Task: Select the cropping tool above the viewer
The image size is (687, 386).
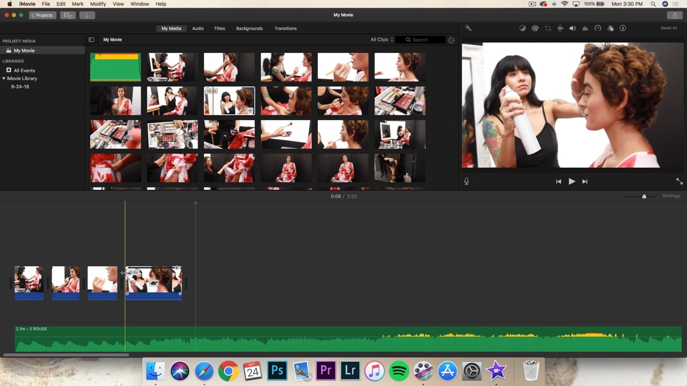Action: (x=547, y=28)
